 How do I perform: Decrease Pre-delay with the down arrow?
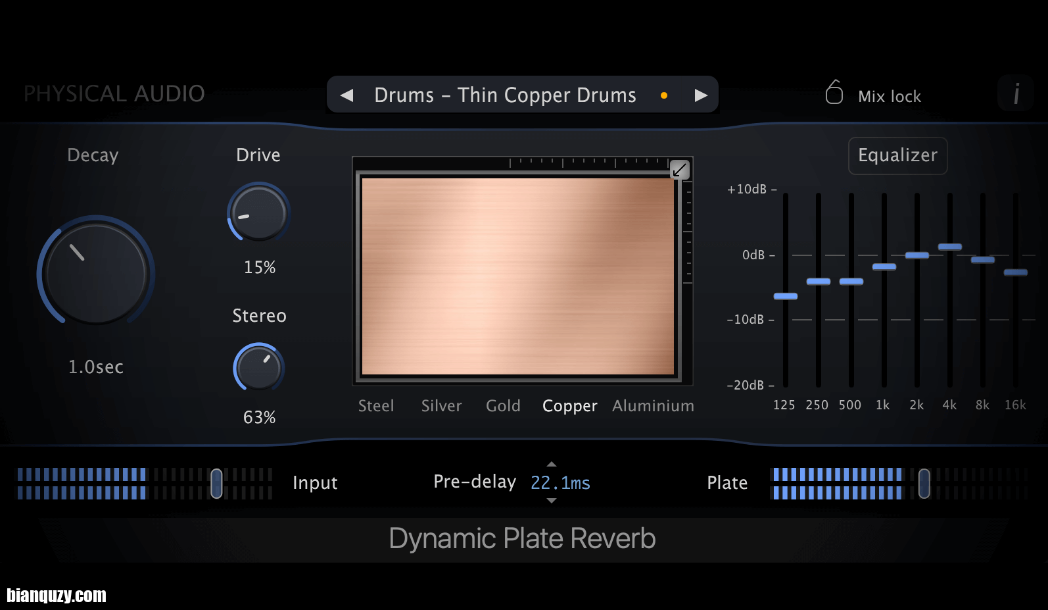point(552,501)
